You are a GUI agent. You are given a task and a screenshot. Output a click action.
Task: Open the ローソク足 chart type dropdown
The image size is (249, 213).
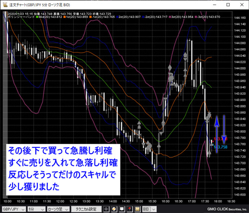[58, 209]
